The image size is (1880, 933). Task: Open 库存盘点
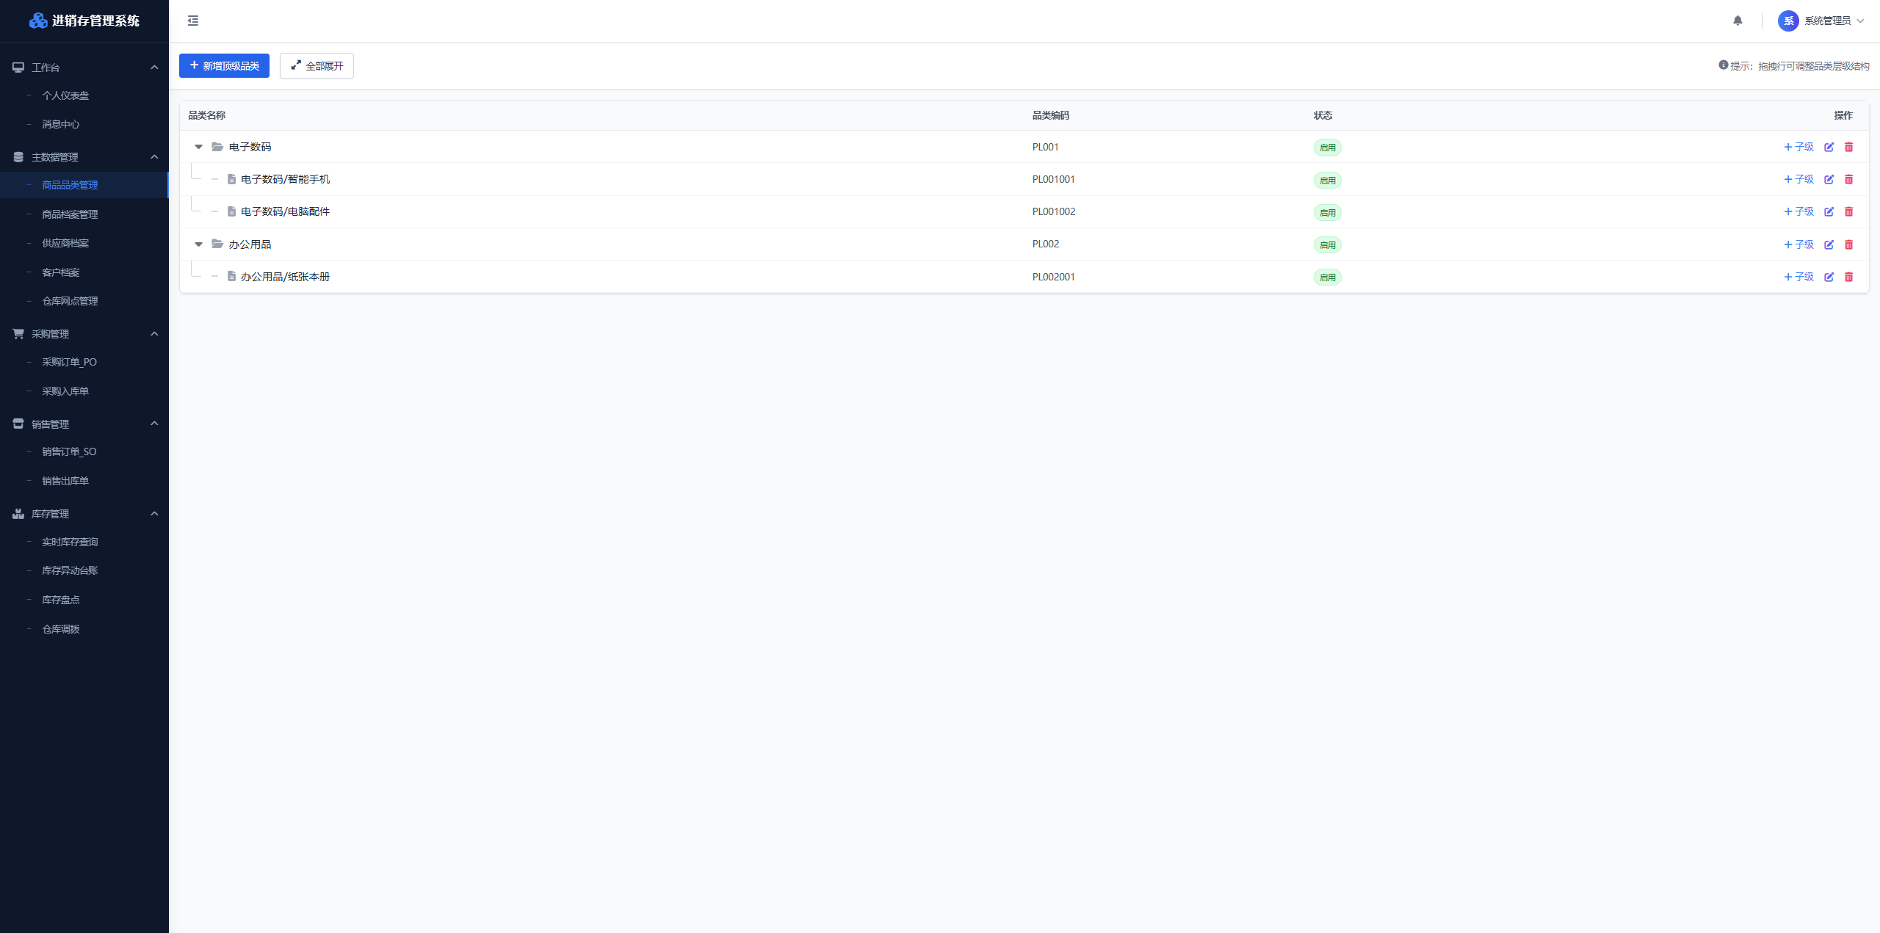coord(84,600)
